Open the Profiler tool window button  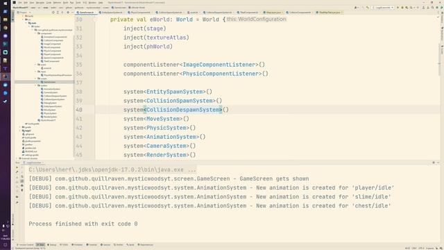point(119,244)
